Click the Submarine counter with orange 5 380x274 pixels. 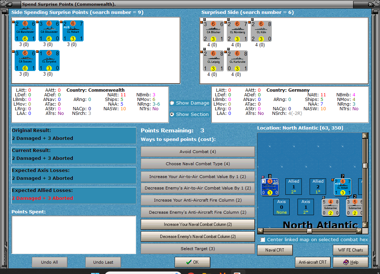(354, 207)
